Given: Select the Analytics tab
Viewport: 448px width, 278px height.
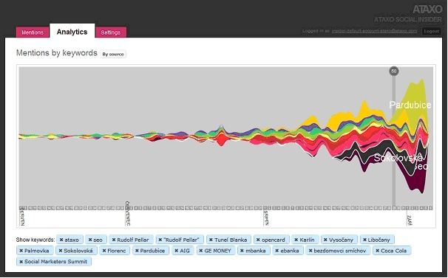Looking at the screenshot, I should pyautogui.click(x=72, y=32).
